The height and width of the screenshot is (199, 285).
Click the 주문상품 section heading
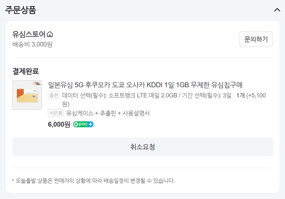pos(21,10)
